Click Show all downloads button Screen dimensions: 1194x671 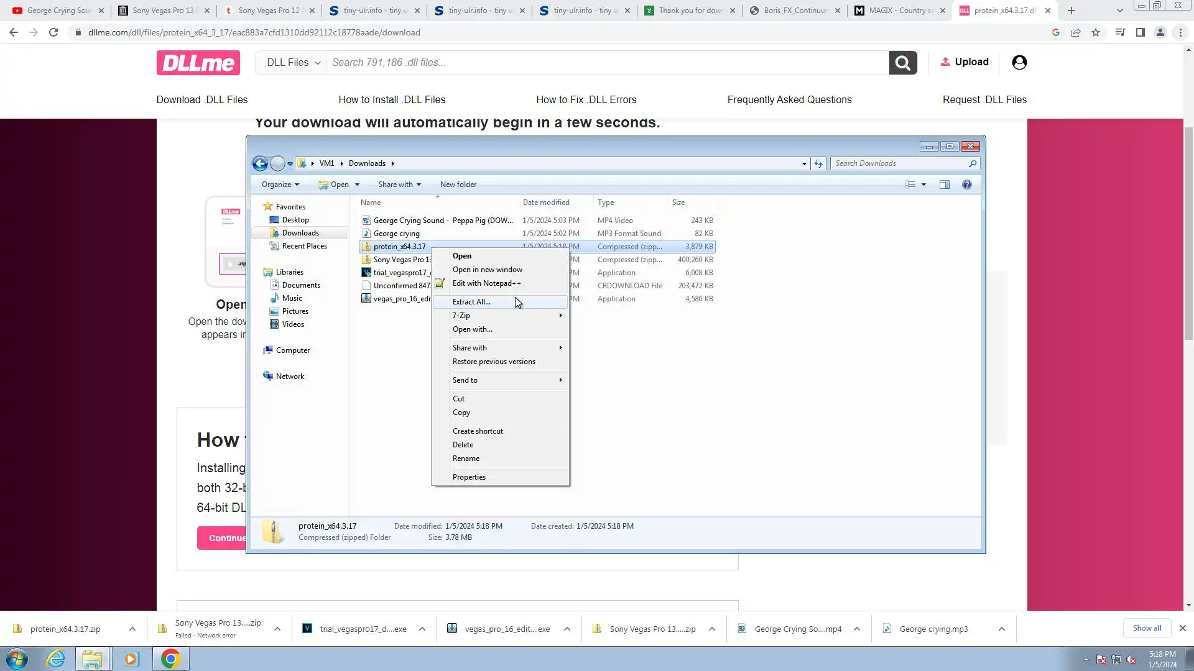tap(1146, 628)
